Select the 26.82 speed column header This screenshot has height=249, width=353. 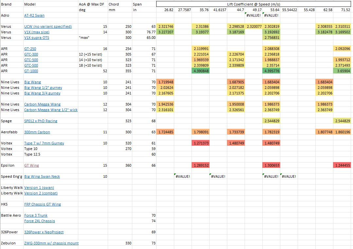[165, 10]
